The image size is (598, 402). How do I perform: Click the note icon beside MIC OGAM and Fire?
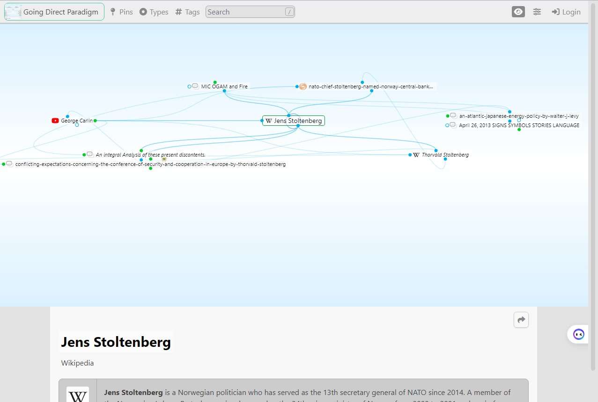[x=195, y=86]
